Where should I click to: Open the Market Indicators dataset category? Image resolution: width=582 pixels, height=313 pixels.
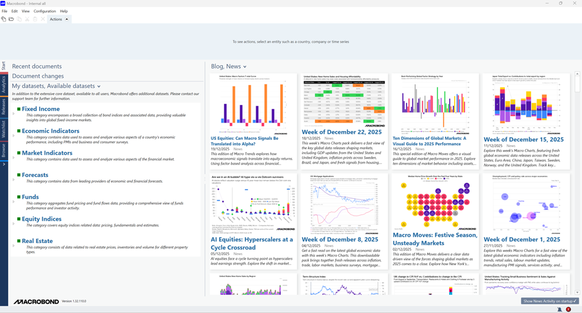(x=47, y=153)
